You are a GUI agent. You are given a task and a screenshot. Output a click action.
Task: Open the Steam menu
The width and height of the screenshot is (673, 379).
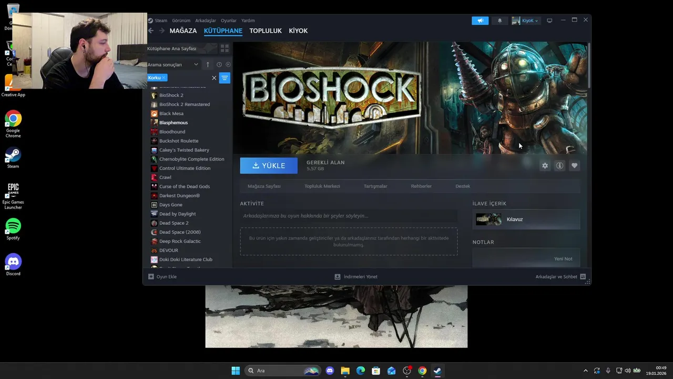161,21
